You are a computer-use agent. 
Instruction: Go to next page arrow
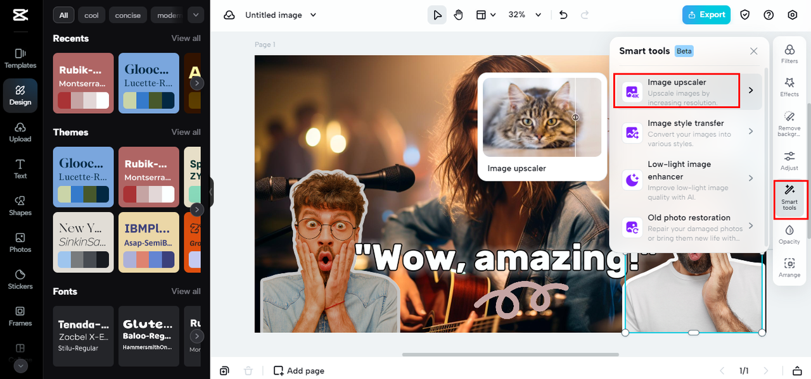[766, 371]
